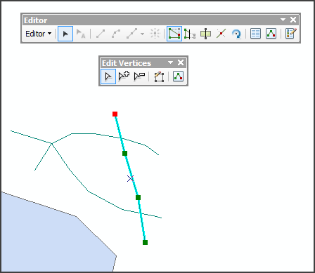Select the Reshape Feature tool
This screenshot has width=315, height=273.
[190, 34]
